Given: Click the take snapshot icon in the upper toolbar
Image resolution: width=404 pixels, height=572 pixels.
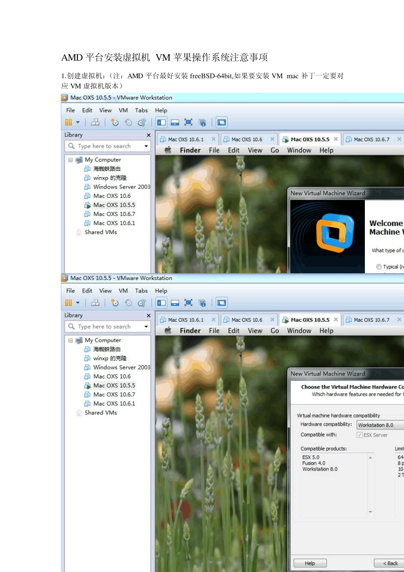Looking at the screenshot, I should pos(115,123).
